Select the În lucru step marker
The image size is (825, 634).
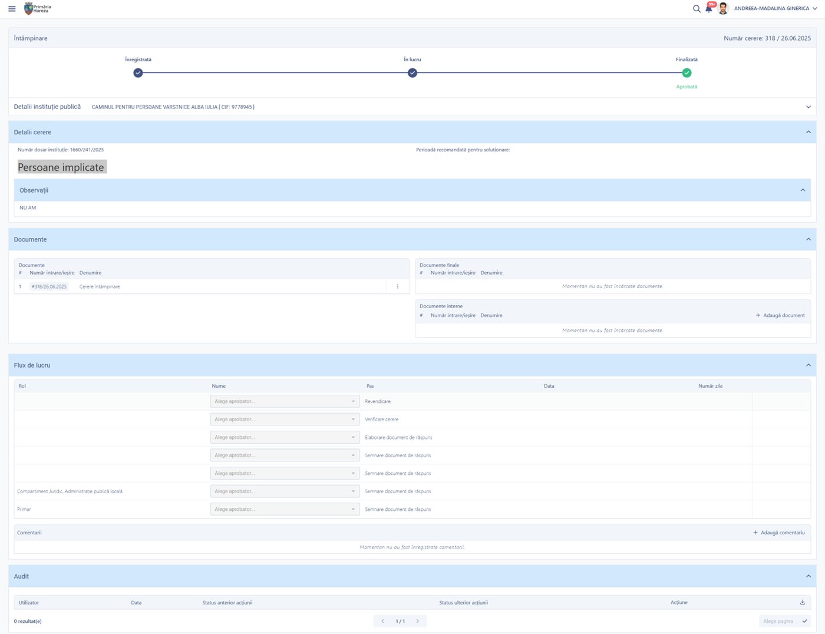pyautogui.click(x=412, y=73)
